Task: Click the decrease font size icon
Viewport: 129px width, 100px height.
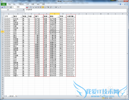Action: 34,7
